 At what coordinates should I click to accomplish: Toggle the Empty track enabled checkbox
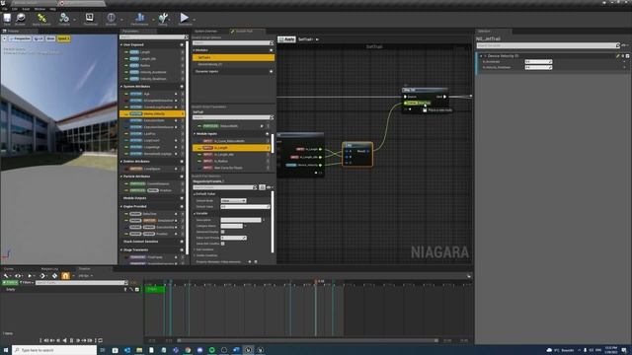137,289
